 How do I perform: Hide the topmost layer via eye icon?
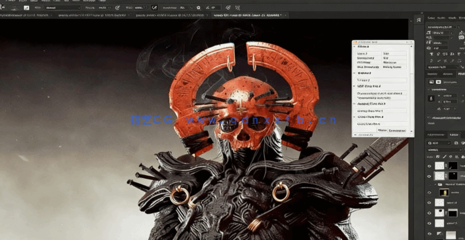pos(429,166)
